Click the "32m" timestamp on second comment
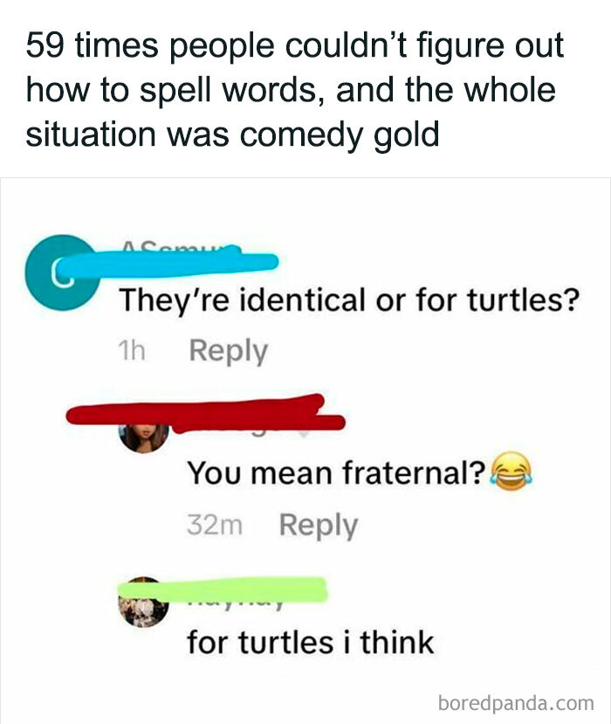 coord(215,525)
